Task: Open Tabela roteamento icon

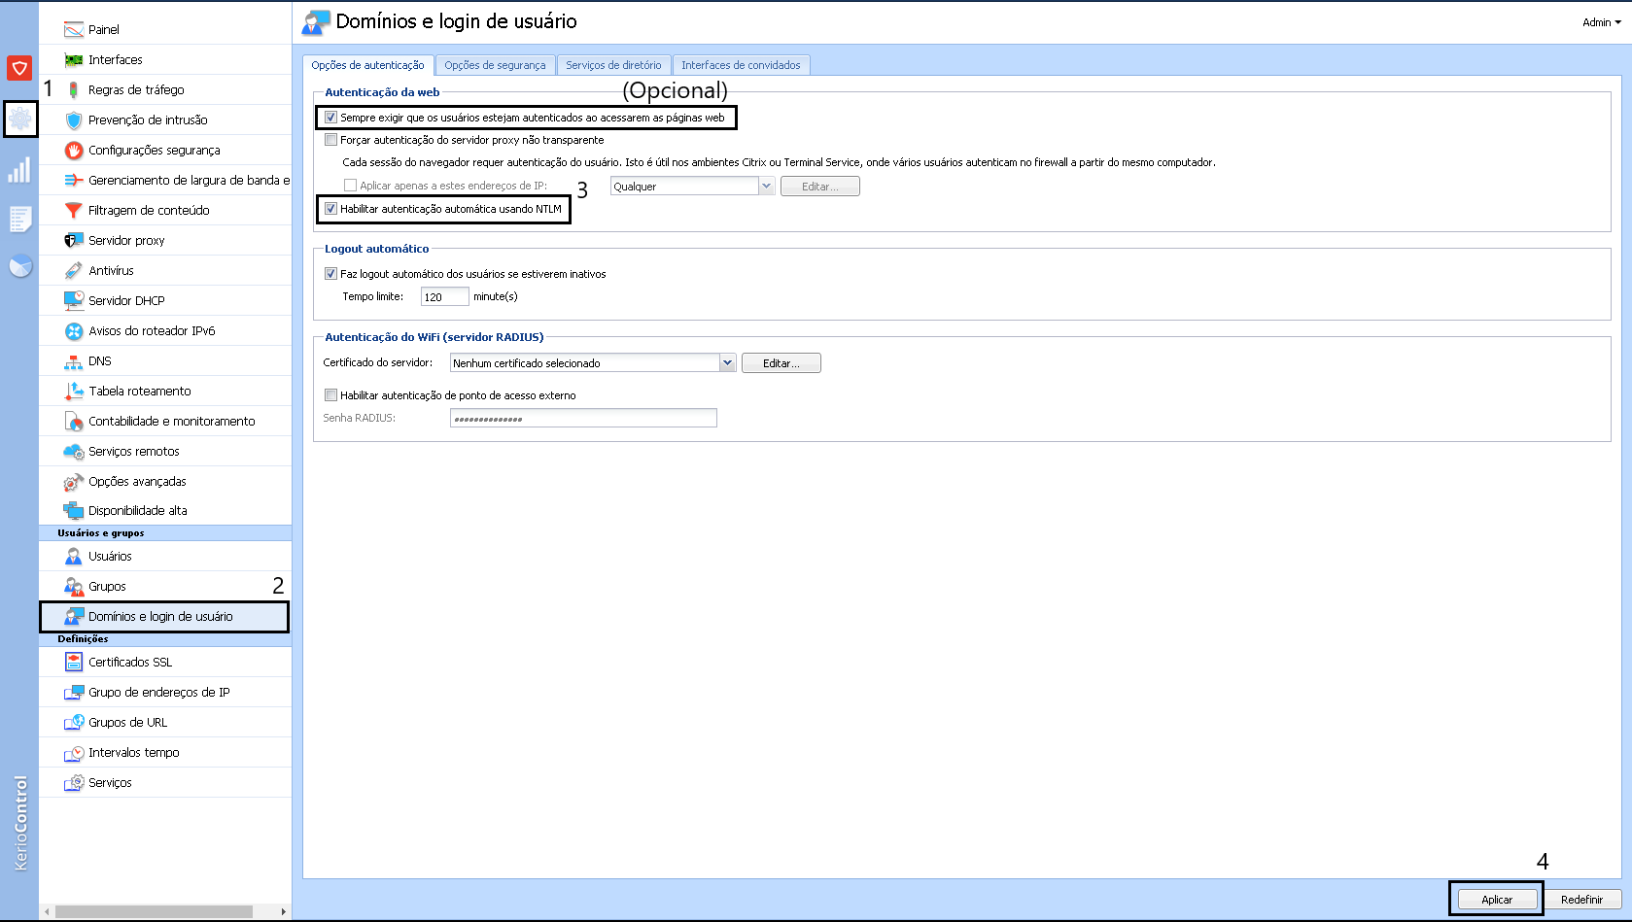Action: click(73, 391)
